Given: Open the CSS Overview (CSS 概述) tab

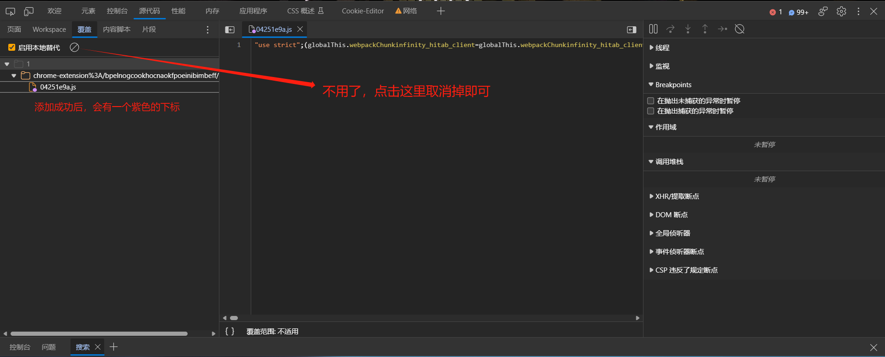Looking at the screenshot, I should tap(306, 11).
